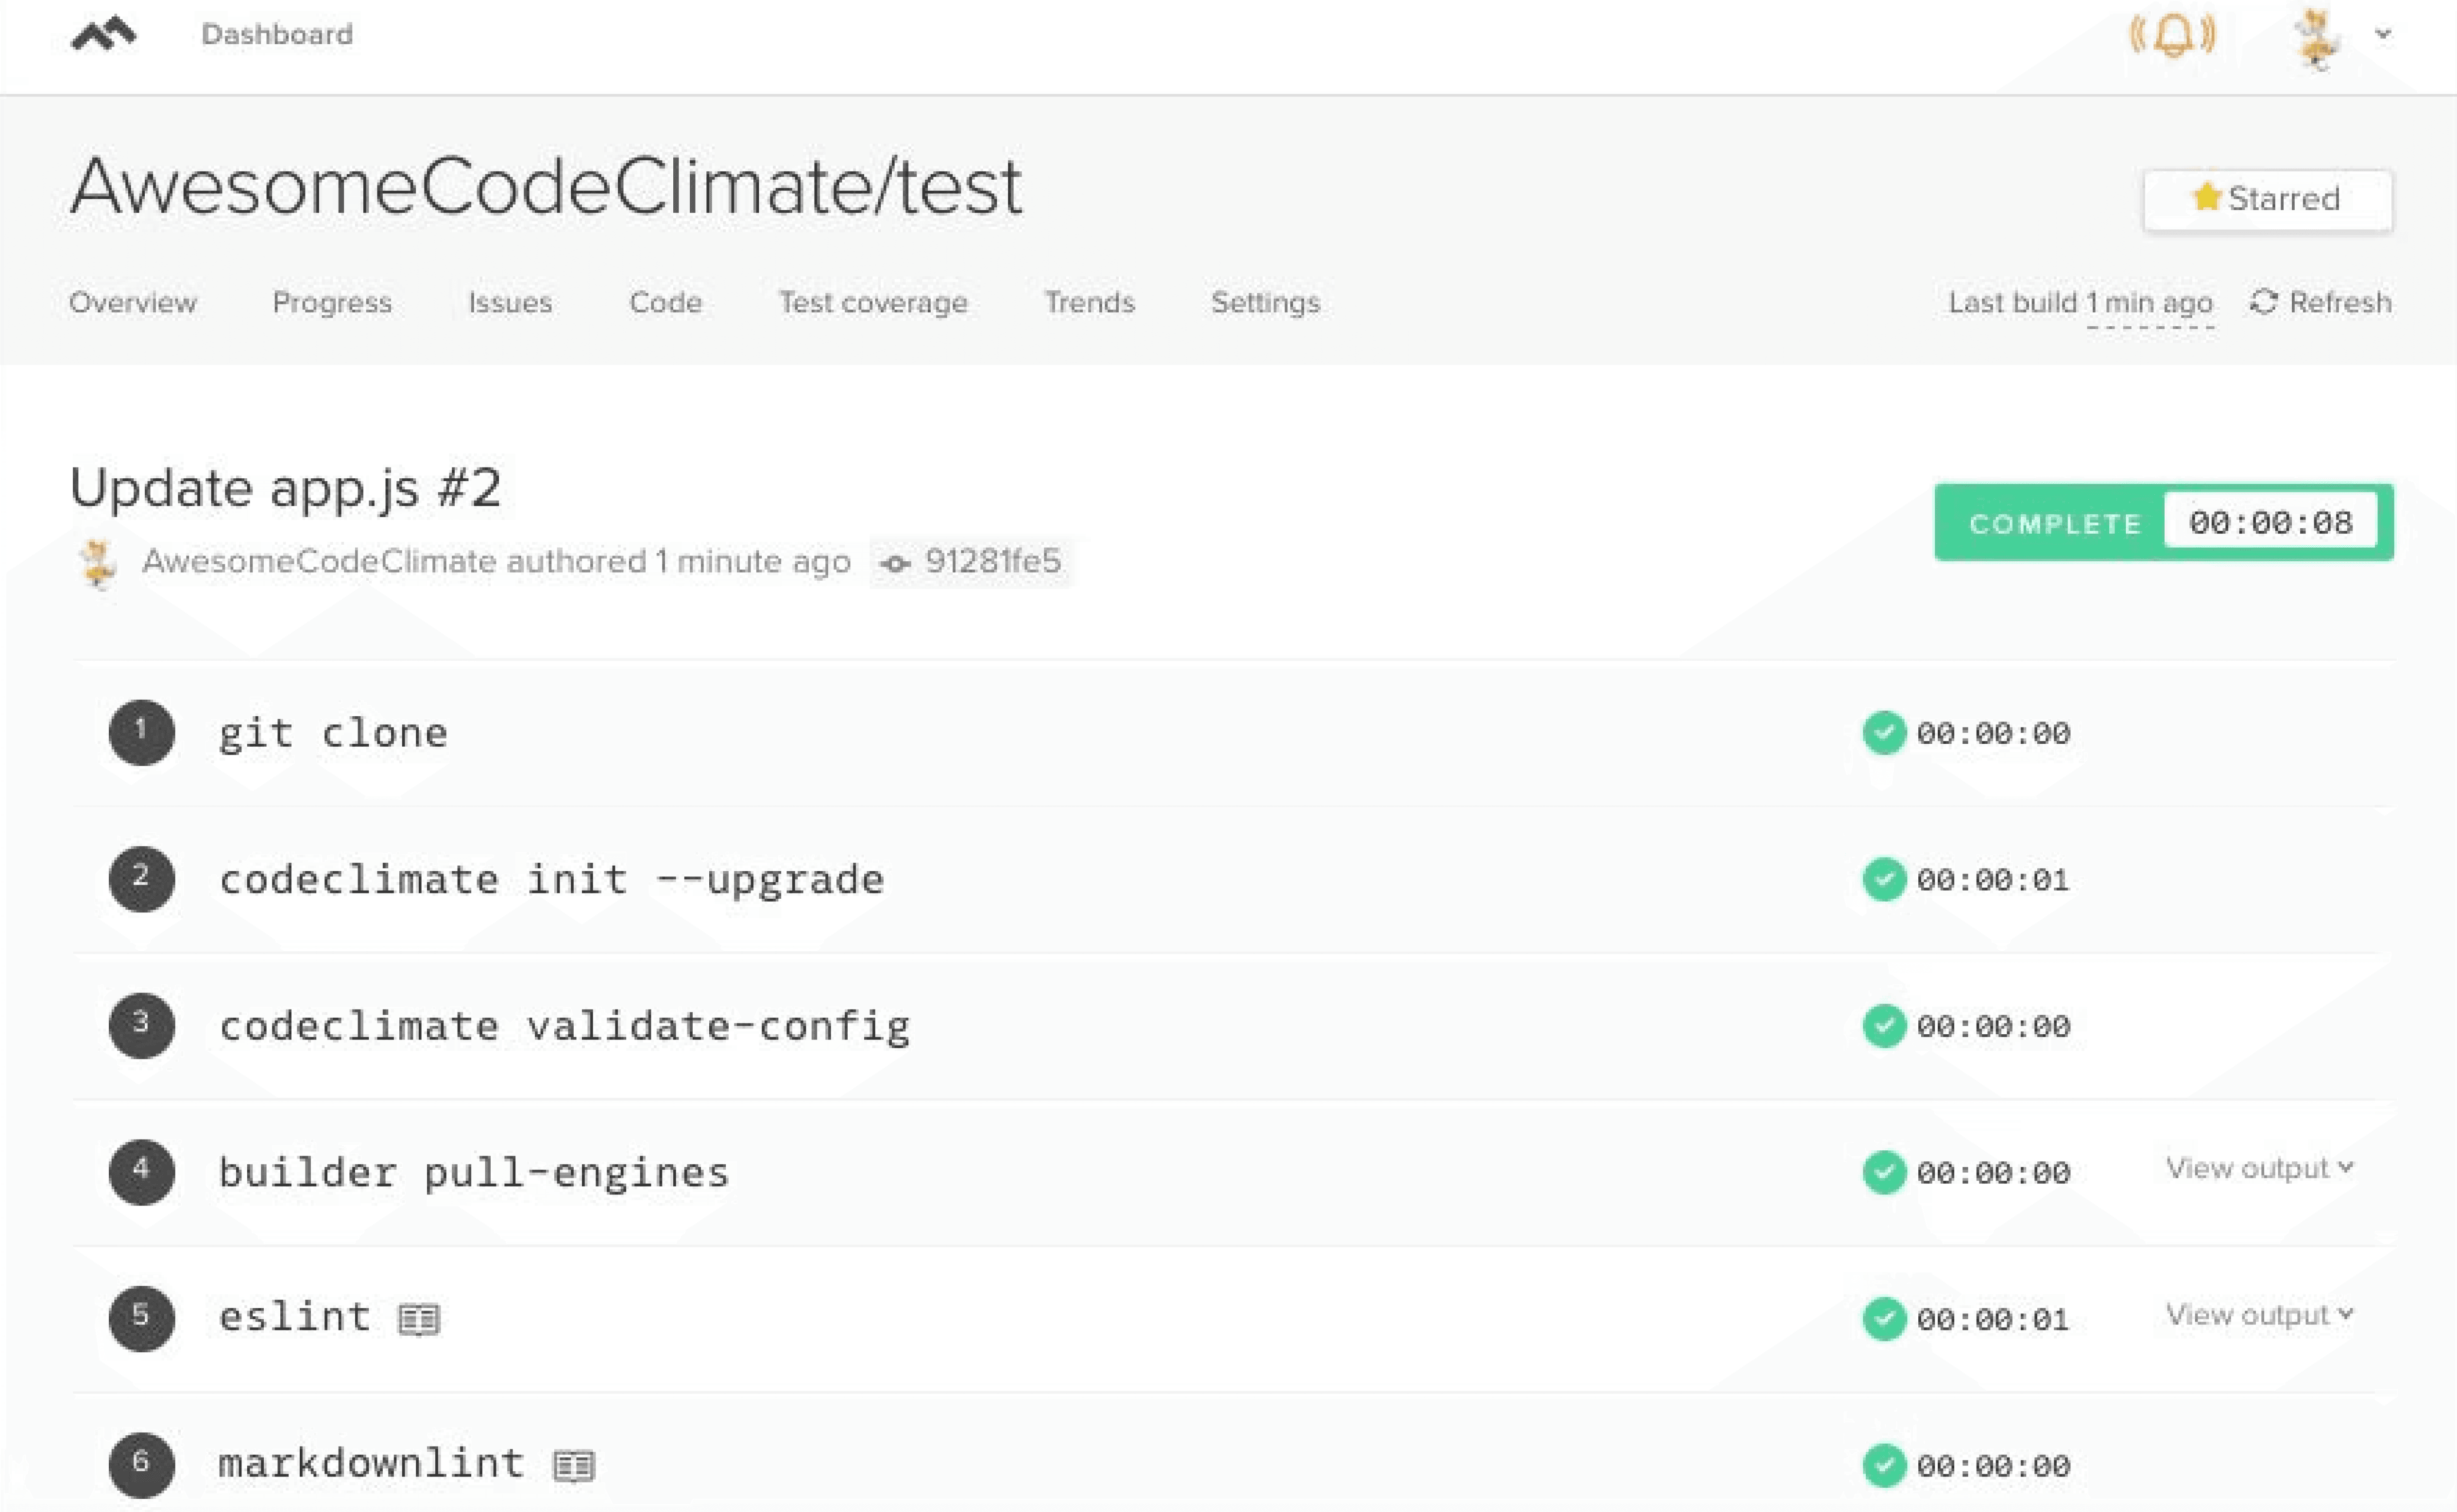Toggle the Starred repository button
2457x1512 pixels.
2267,200
